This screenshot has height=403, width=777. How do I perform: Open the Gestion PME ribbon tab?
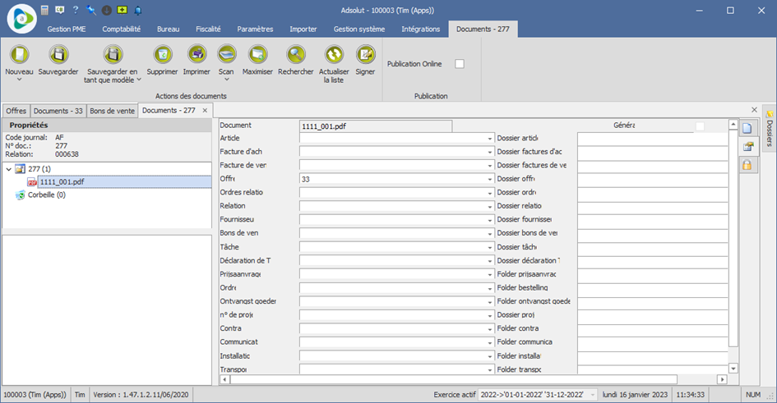67,30
